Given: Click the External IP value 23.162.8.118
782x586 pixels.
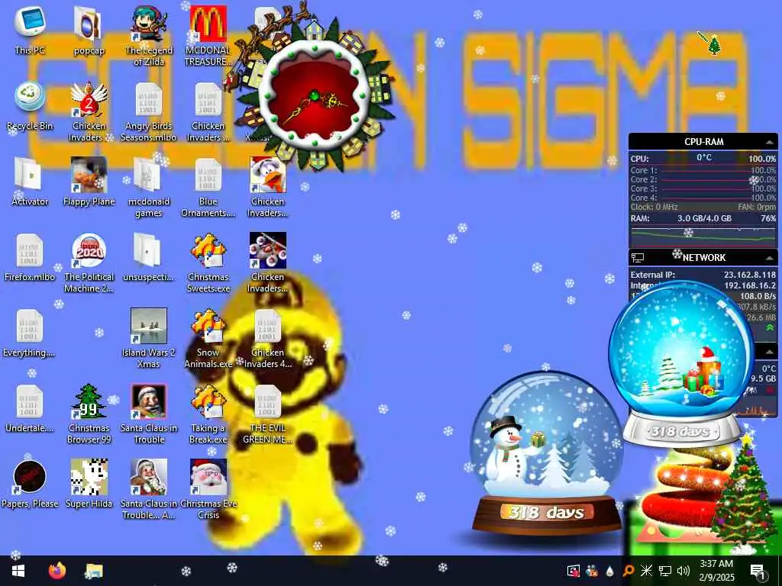Looking at the screenshot, I should point(750,275).
